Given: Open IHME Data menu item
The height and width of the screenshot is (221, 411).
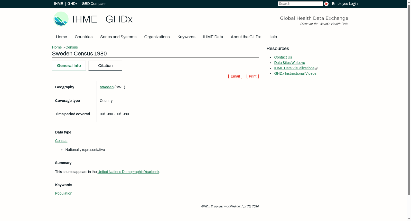Looking at the screenshot, I should [x=213, y=37].
